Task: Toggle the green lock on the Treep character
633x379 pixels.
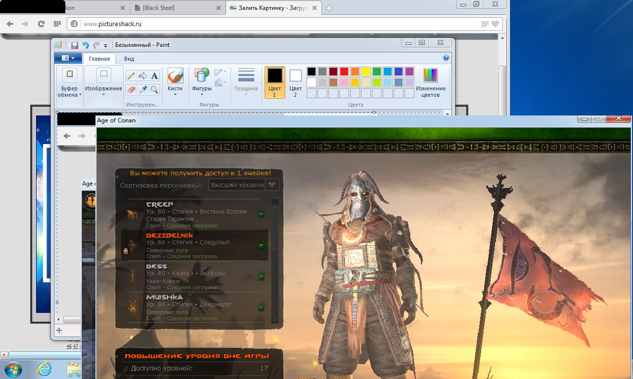Action: click(261, 214)
